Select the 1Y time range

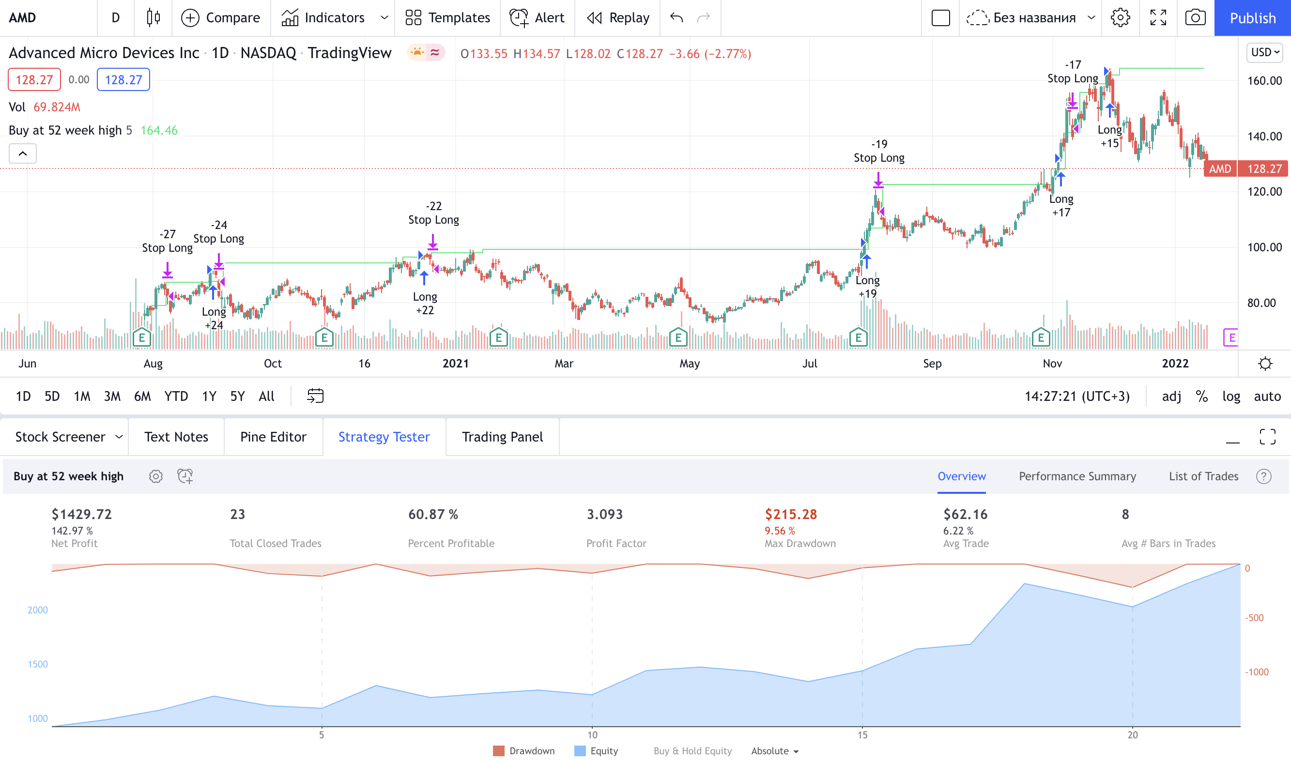click(209, 397)
